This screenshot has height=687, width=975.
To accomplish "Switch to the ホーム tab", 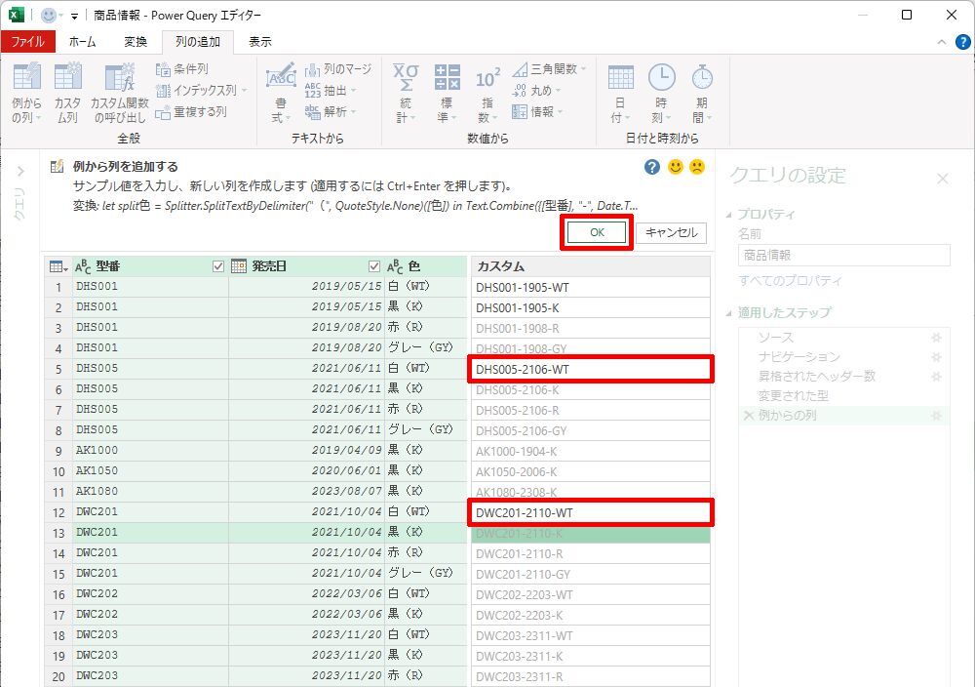I will click(x=82, y=42).
